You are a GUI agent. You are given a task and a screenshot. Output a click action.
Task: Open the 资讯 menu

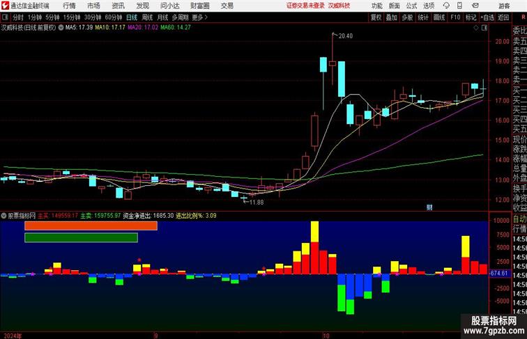119,6
